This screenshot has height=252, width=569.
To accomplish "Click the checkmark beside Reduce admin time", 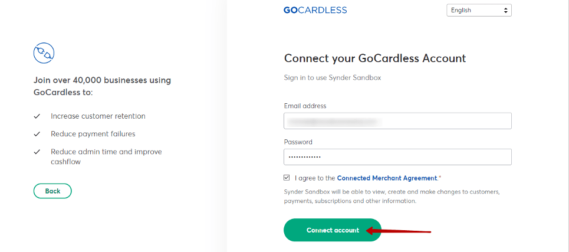I will 37,152.
